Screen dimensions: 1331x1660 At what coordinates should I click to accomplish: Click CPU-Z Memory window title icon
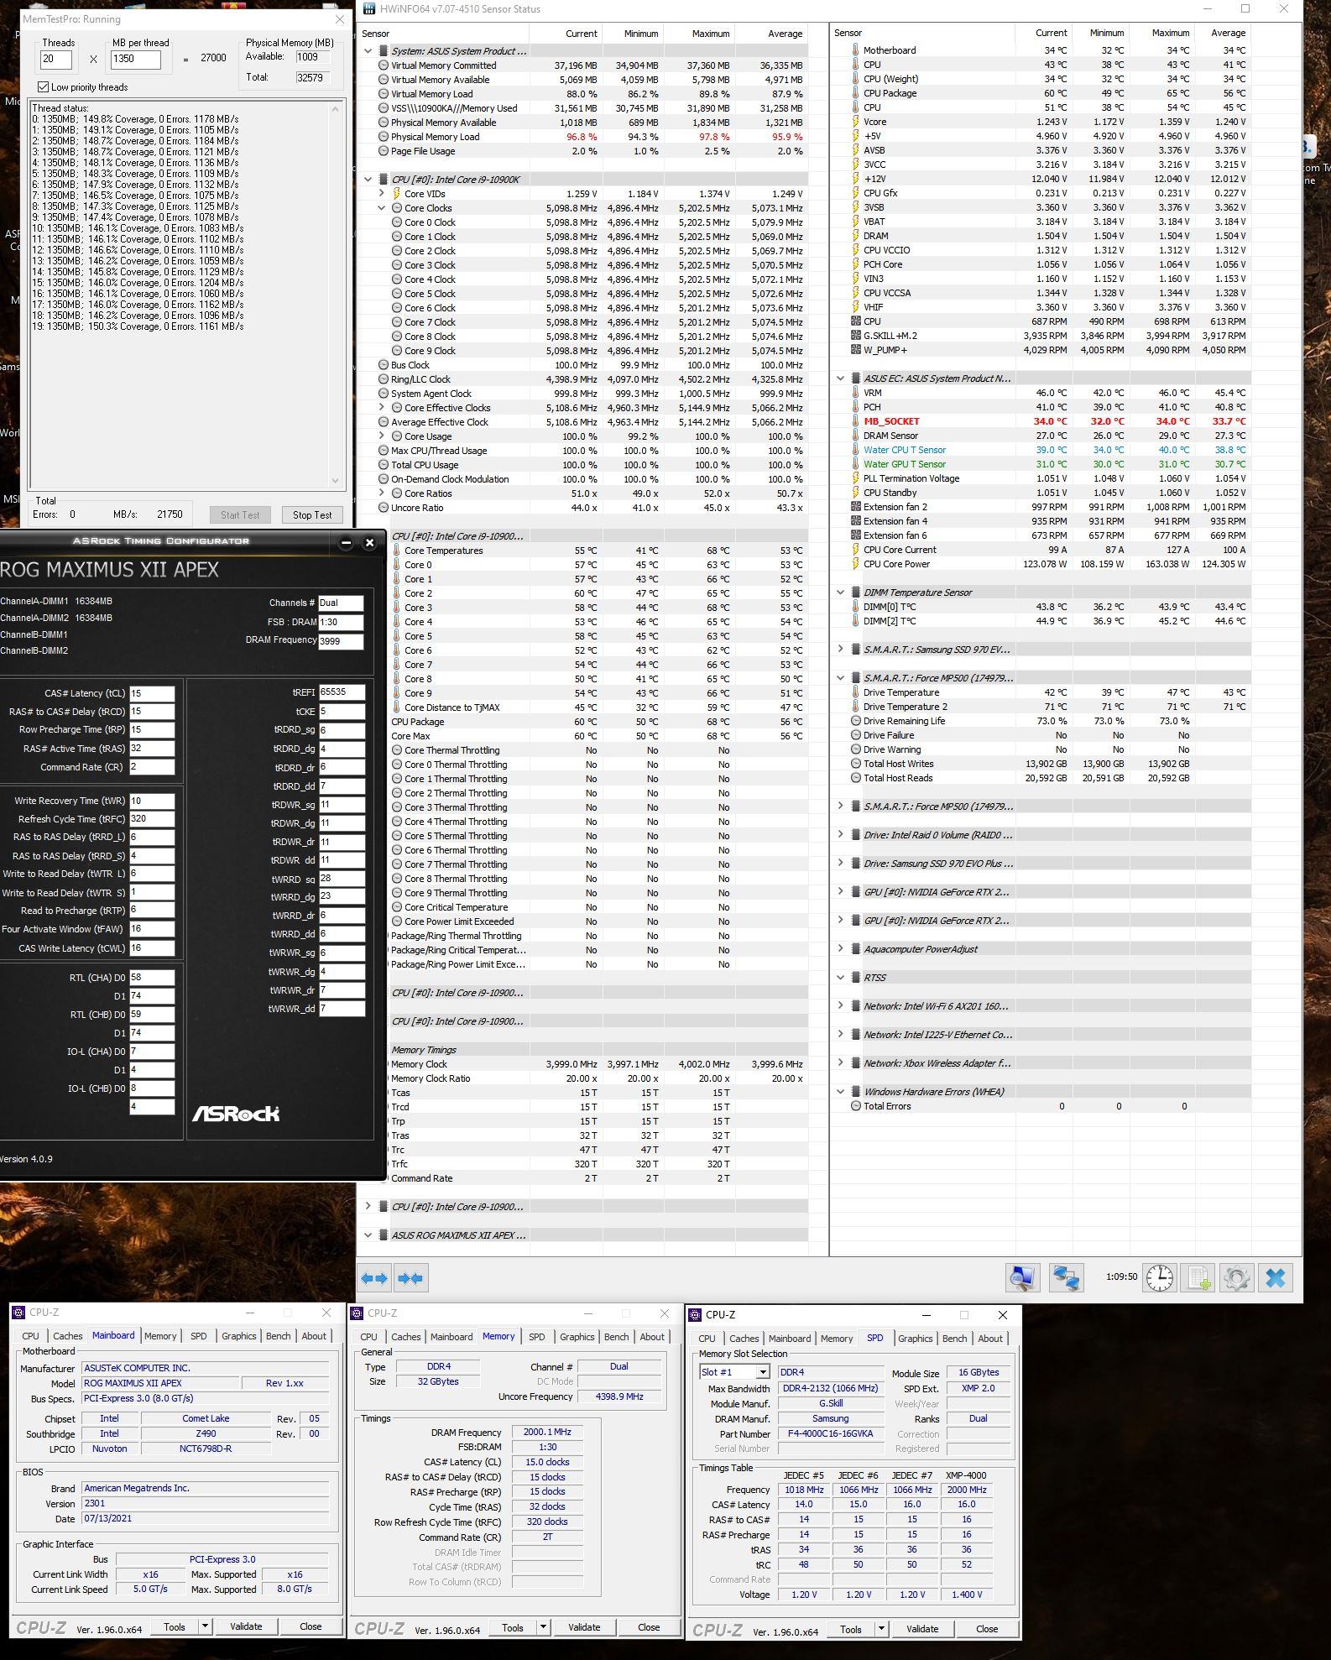click(358, 1313)
